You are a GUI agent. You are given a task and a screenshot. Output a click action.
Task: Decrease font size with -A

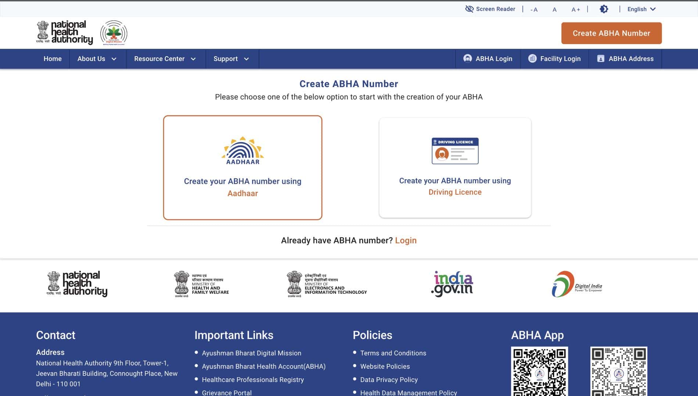(x=534, y=10)
